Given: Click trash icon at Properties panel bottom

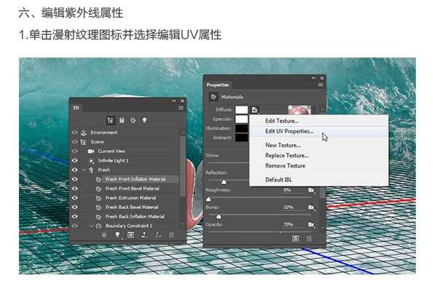Looking at the screenshot, I should point(309,239).
